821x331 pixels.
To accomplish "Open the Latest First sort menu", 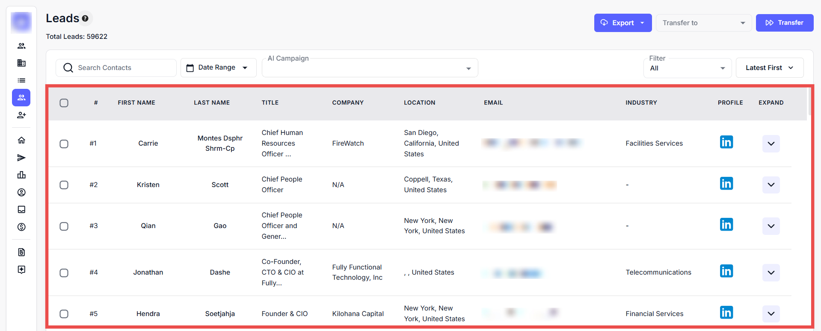I will (769, 68).
